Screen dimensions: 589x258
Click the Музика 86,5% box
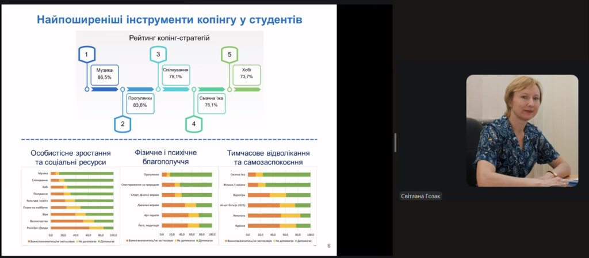(105, 74)
